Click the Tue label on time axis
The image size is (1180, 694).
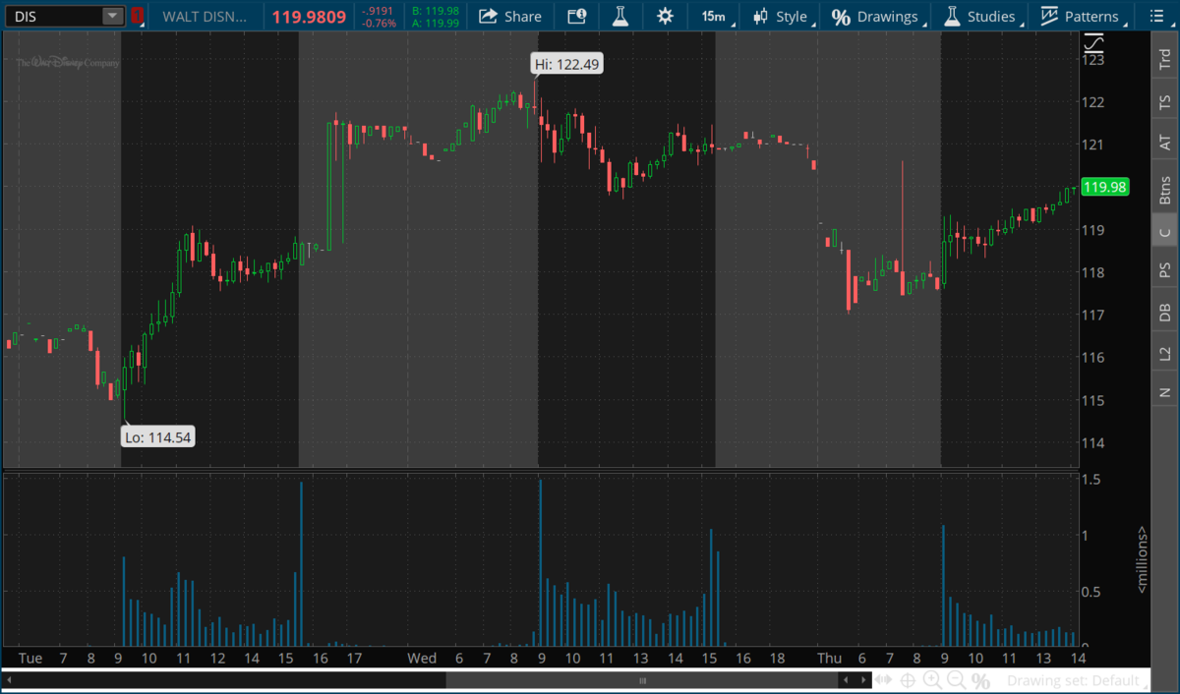tap(30, 658)
